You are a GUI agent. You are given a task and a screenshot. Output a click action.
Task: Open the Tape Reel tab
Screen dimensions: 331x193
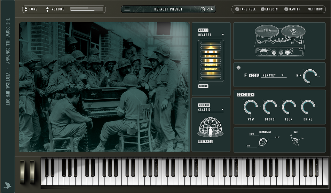coord(247,9)
